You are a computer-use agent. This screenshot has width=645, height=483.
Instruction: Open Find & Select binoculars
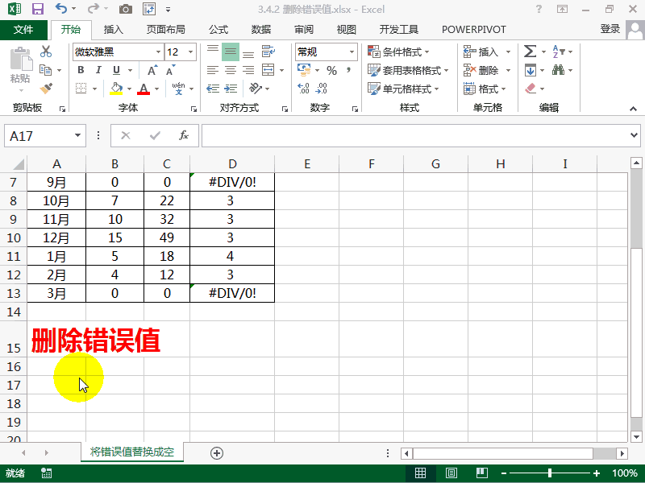(x=558, y=70)
